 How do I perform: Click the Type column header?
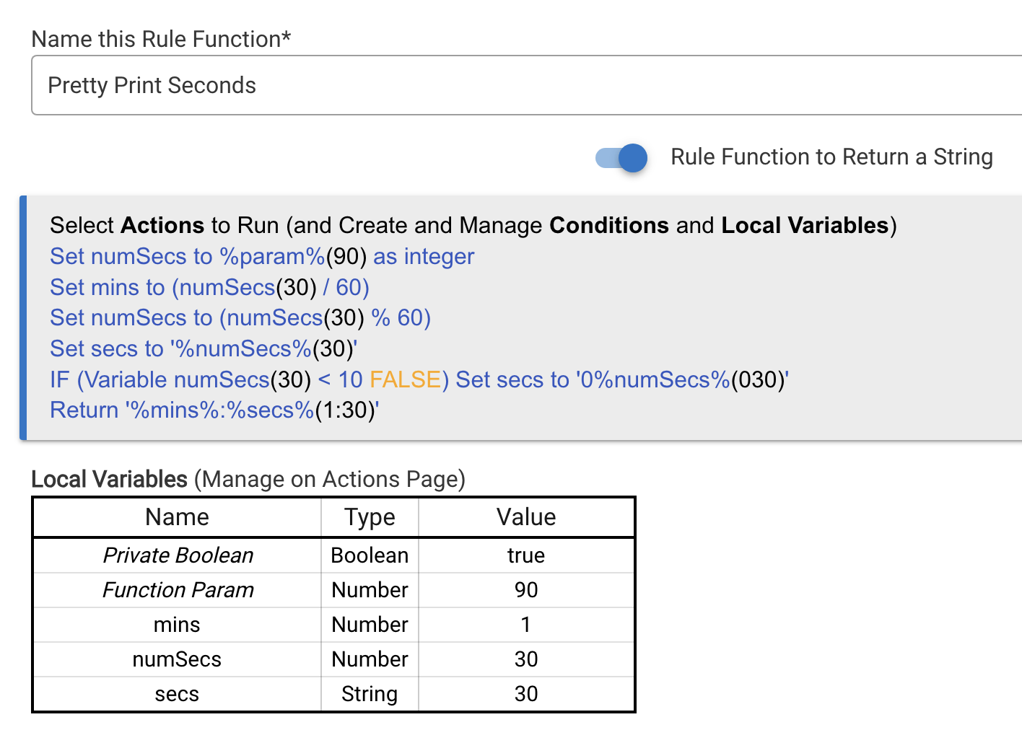[370, 517]
